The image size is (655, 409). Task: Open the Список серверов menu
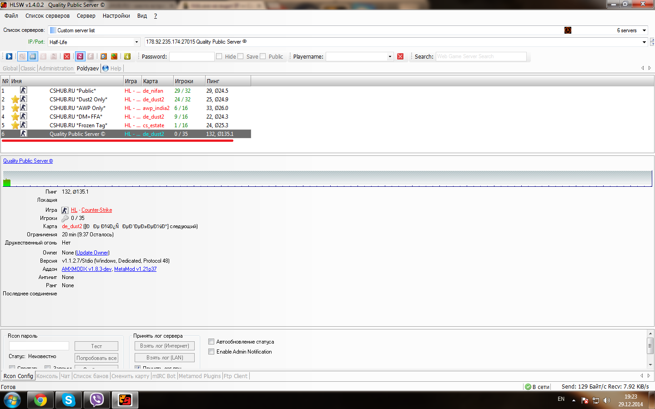(48, 16)
